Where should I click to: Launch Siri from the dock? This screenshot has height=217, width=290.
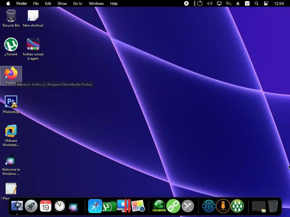(74, 207)
